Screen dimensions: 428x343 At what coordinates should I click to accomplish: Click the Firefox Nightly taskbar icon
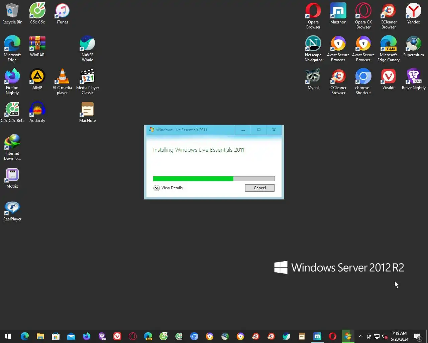click(86, 336)
